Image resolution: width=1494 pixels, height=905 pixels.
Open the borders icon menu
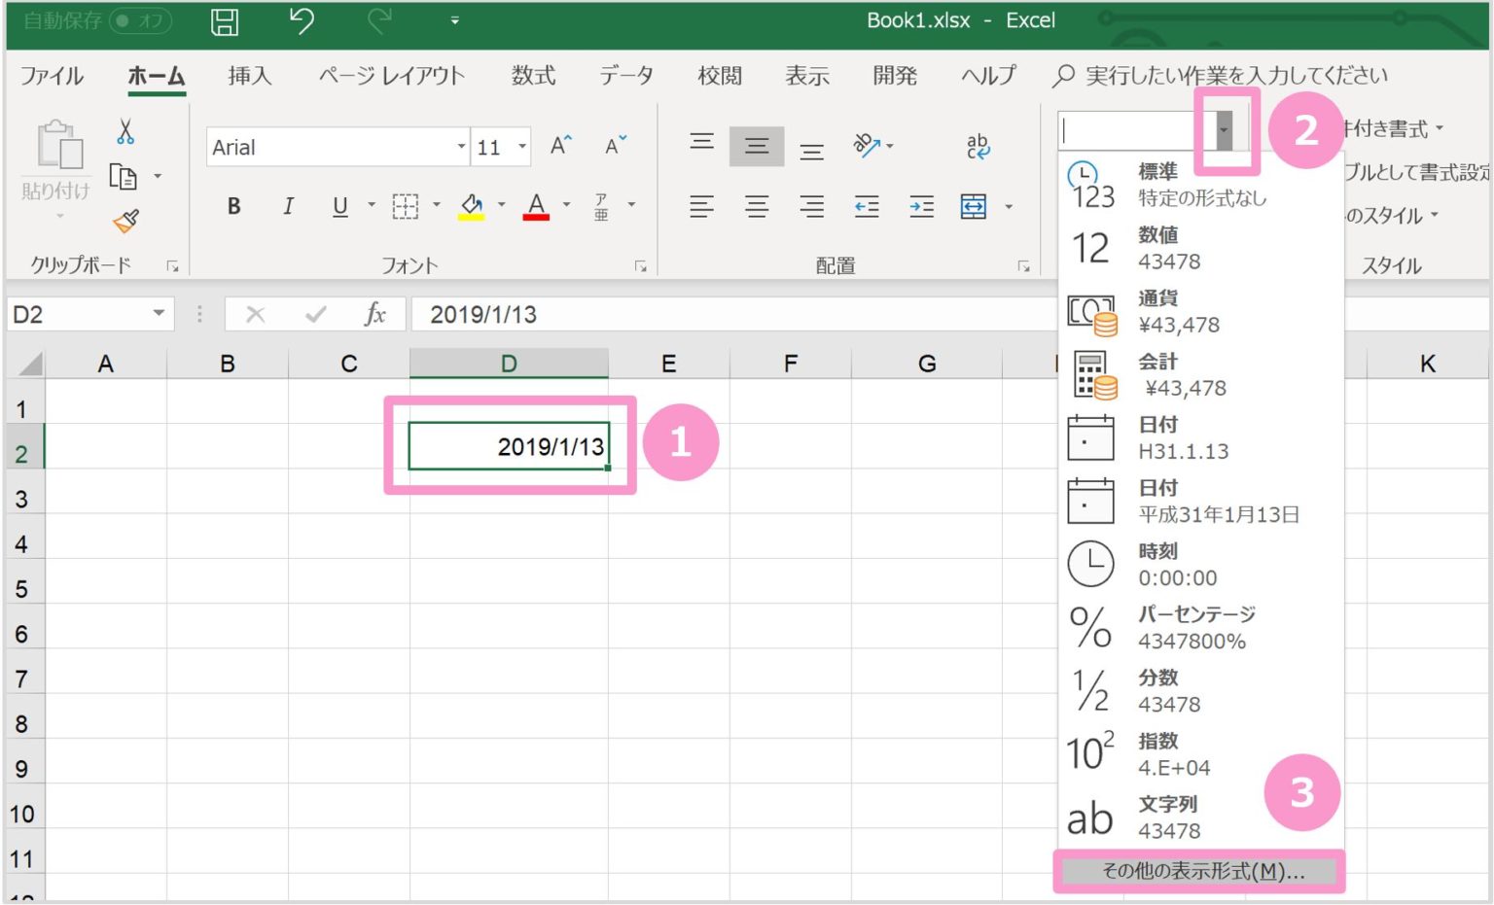click(405, 206)
